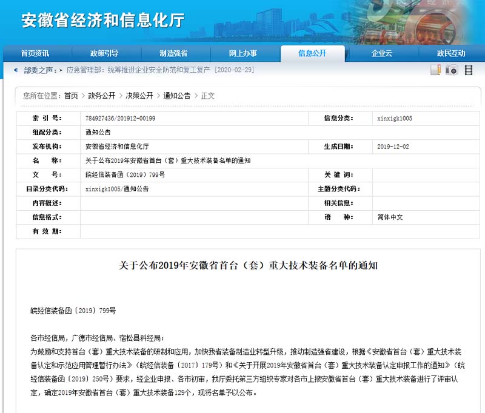
Task: Click 首页 in the breadcrumb
Action: pos(71,96)
